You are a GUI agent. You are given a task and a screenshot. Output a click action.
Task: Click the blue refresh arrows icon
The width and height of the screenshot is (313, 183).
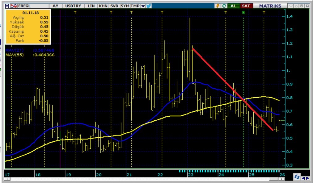coord(297,177)
